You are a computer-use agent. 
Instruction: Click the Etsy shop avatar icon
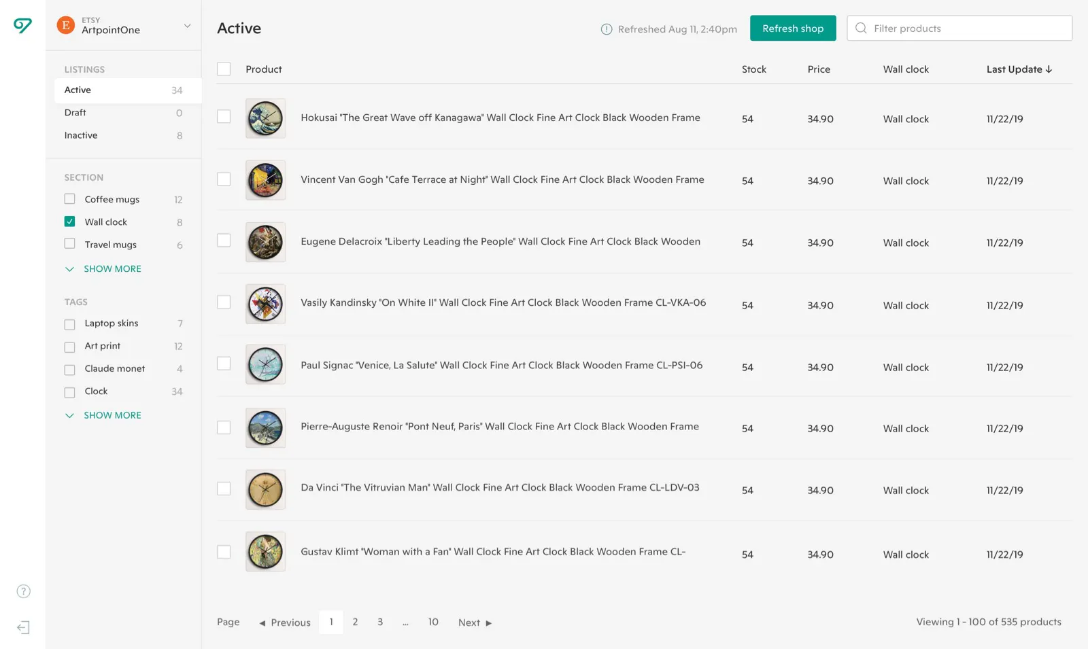(x=66, y=25)
